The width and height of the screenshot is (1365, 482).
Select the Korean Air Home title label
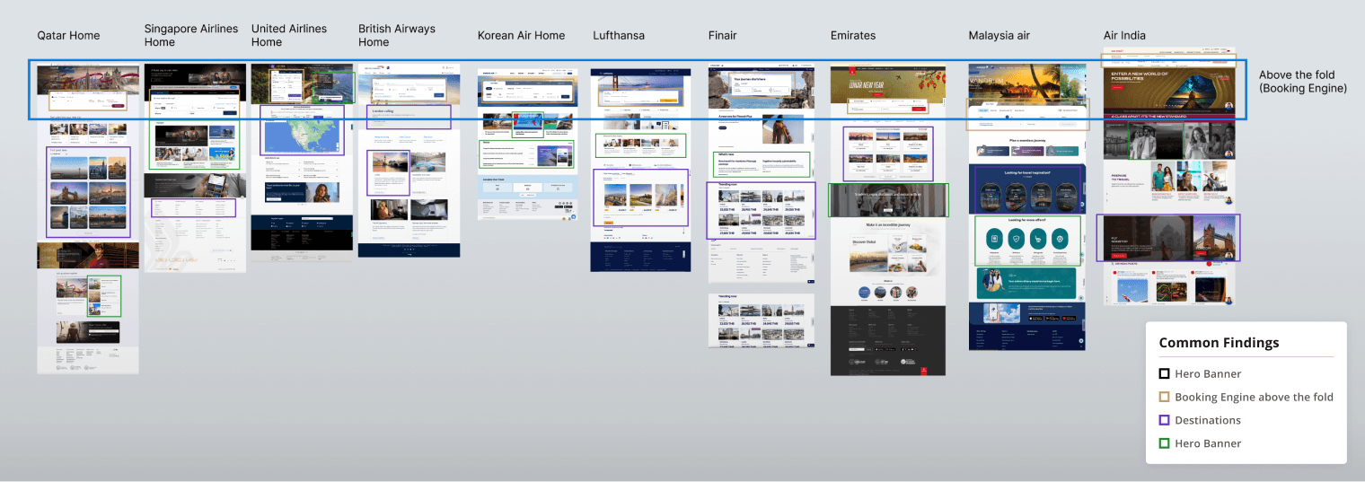tap(521, 36)
